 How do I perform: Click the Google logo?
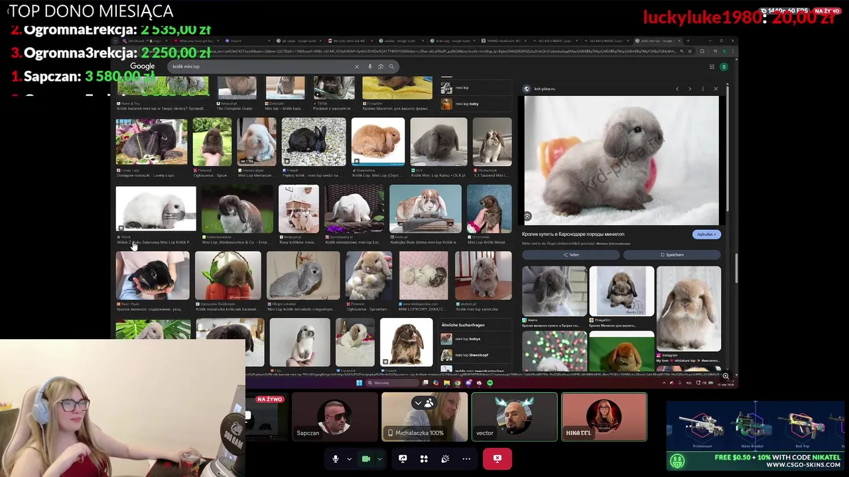142,66
